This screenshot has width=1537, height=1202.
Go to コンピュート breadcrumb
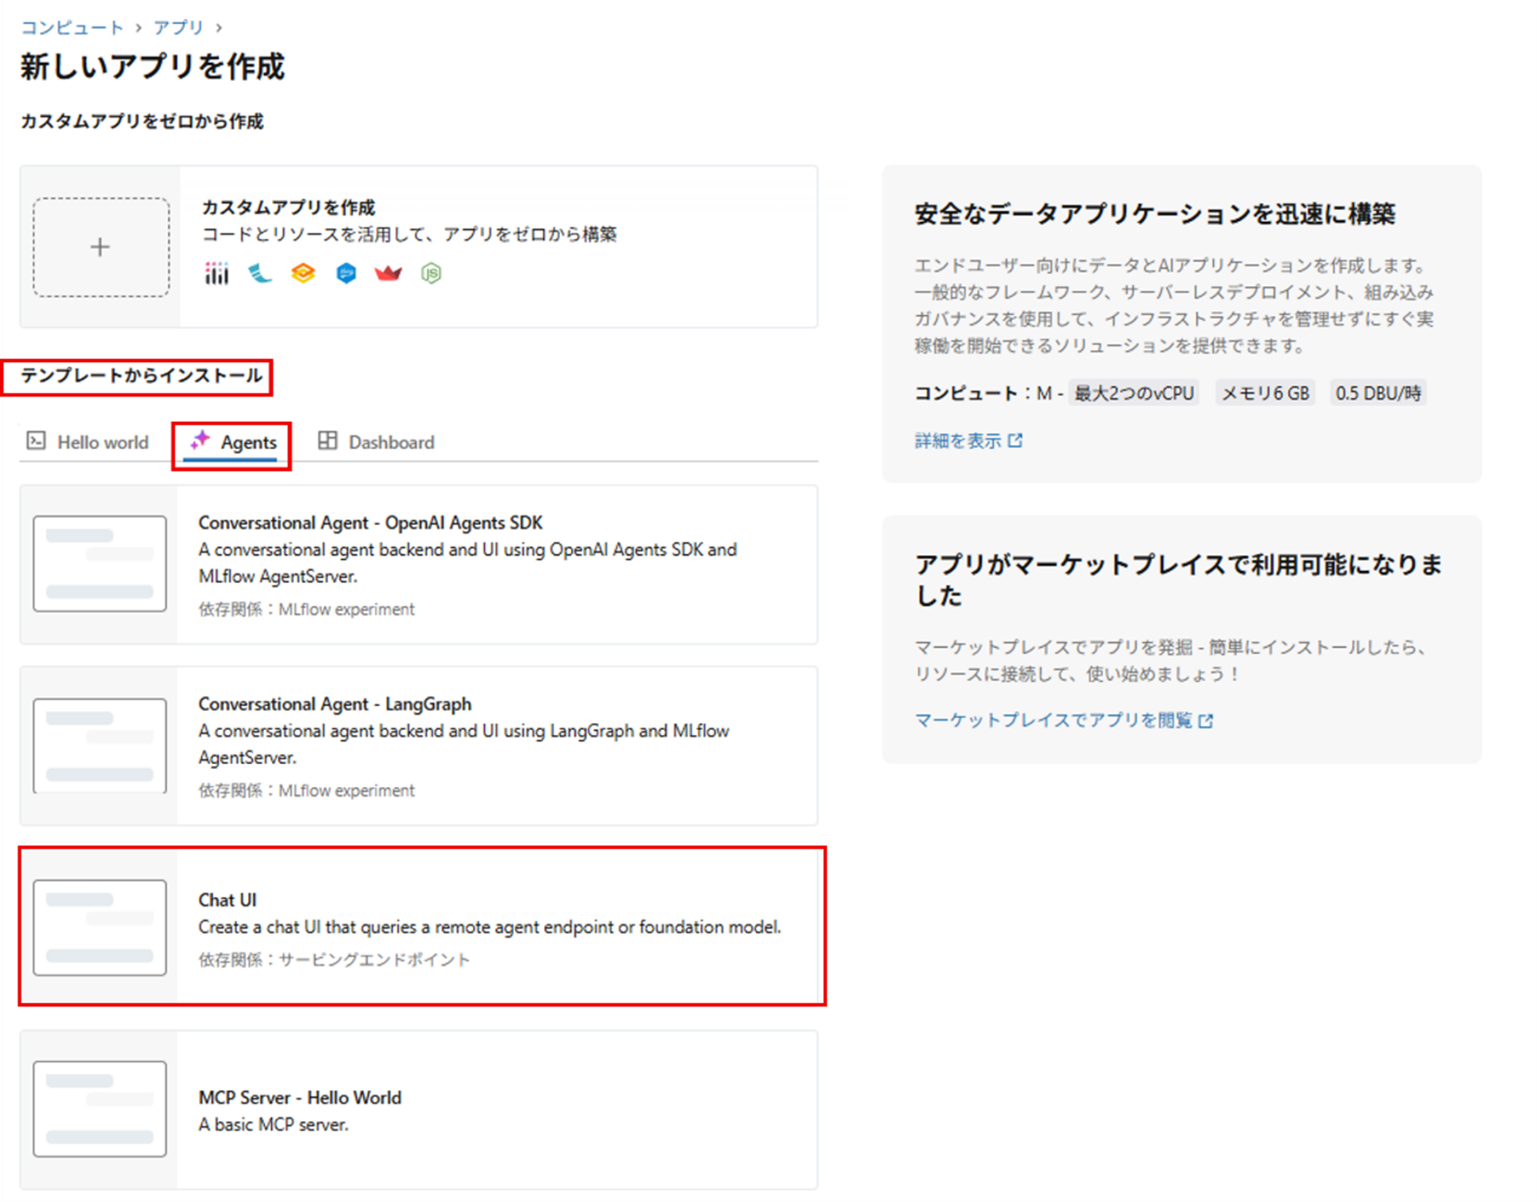(x=72, y=28)
